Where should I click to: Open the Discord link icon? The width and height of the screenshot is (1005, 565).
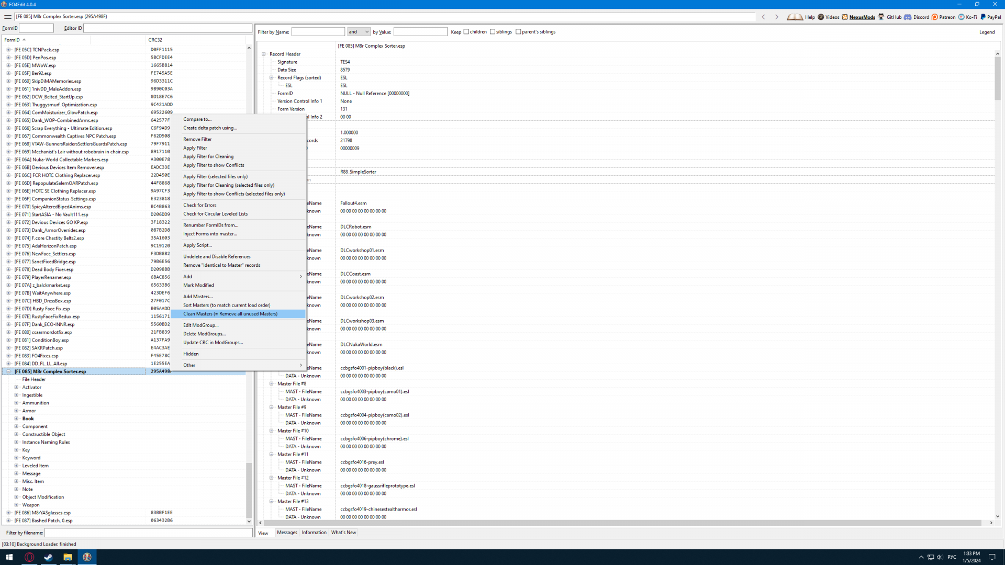(x=908, y=17)
